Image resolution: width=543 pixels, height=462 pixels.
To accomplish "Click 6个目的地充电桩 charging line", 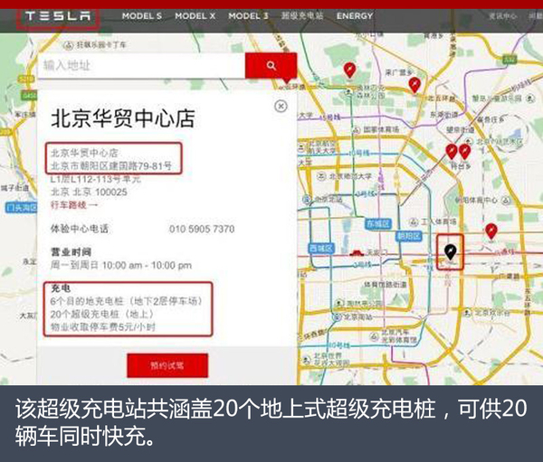I will [127, 301].
